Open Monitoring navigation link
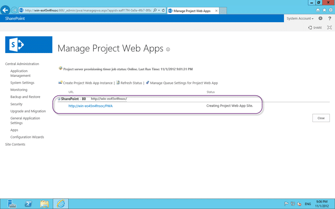This screenshot has height=209, width=335. [x=19, y=89]
